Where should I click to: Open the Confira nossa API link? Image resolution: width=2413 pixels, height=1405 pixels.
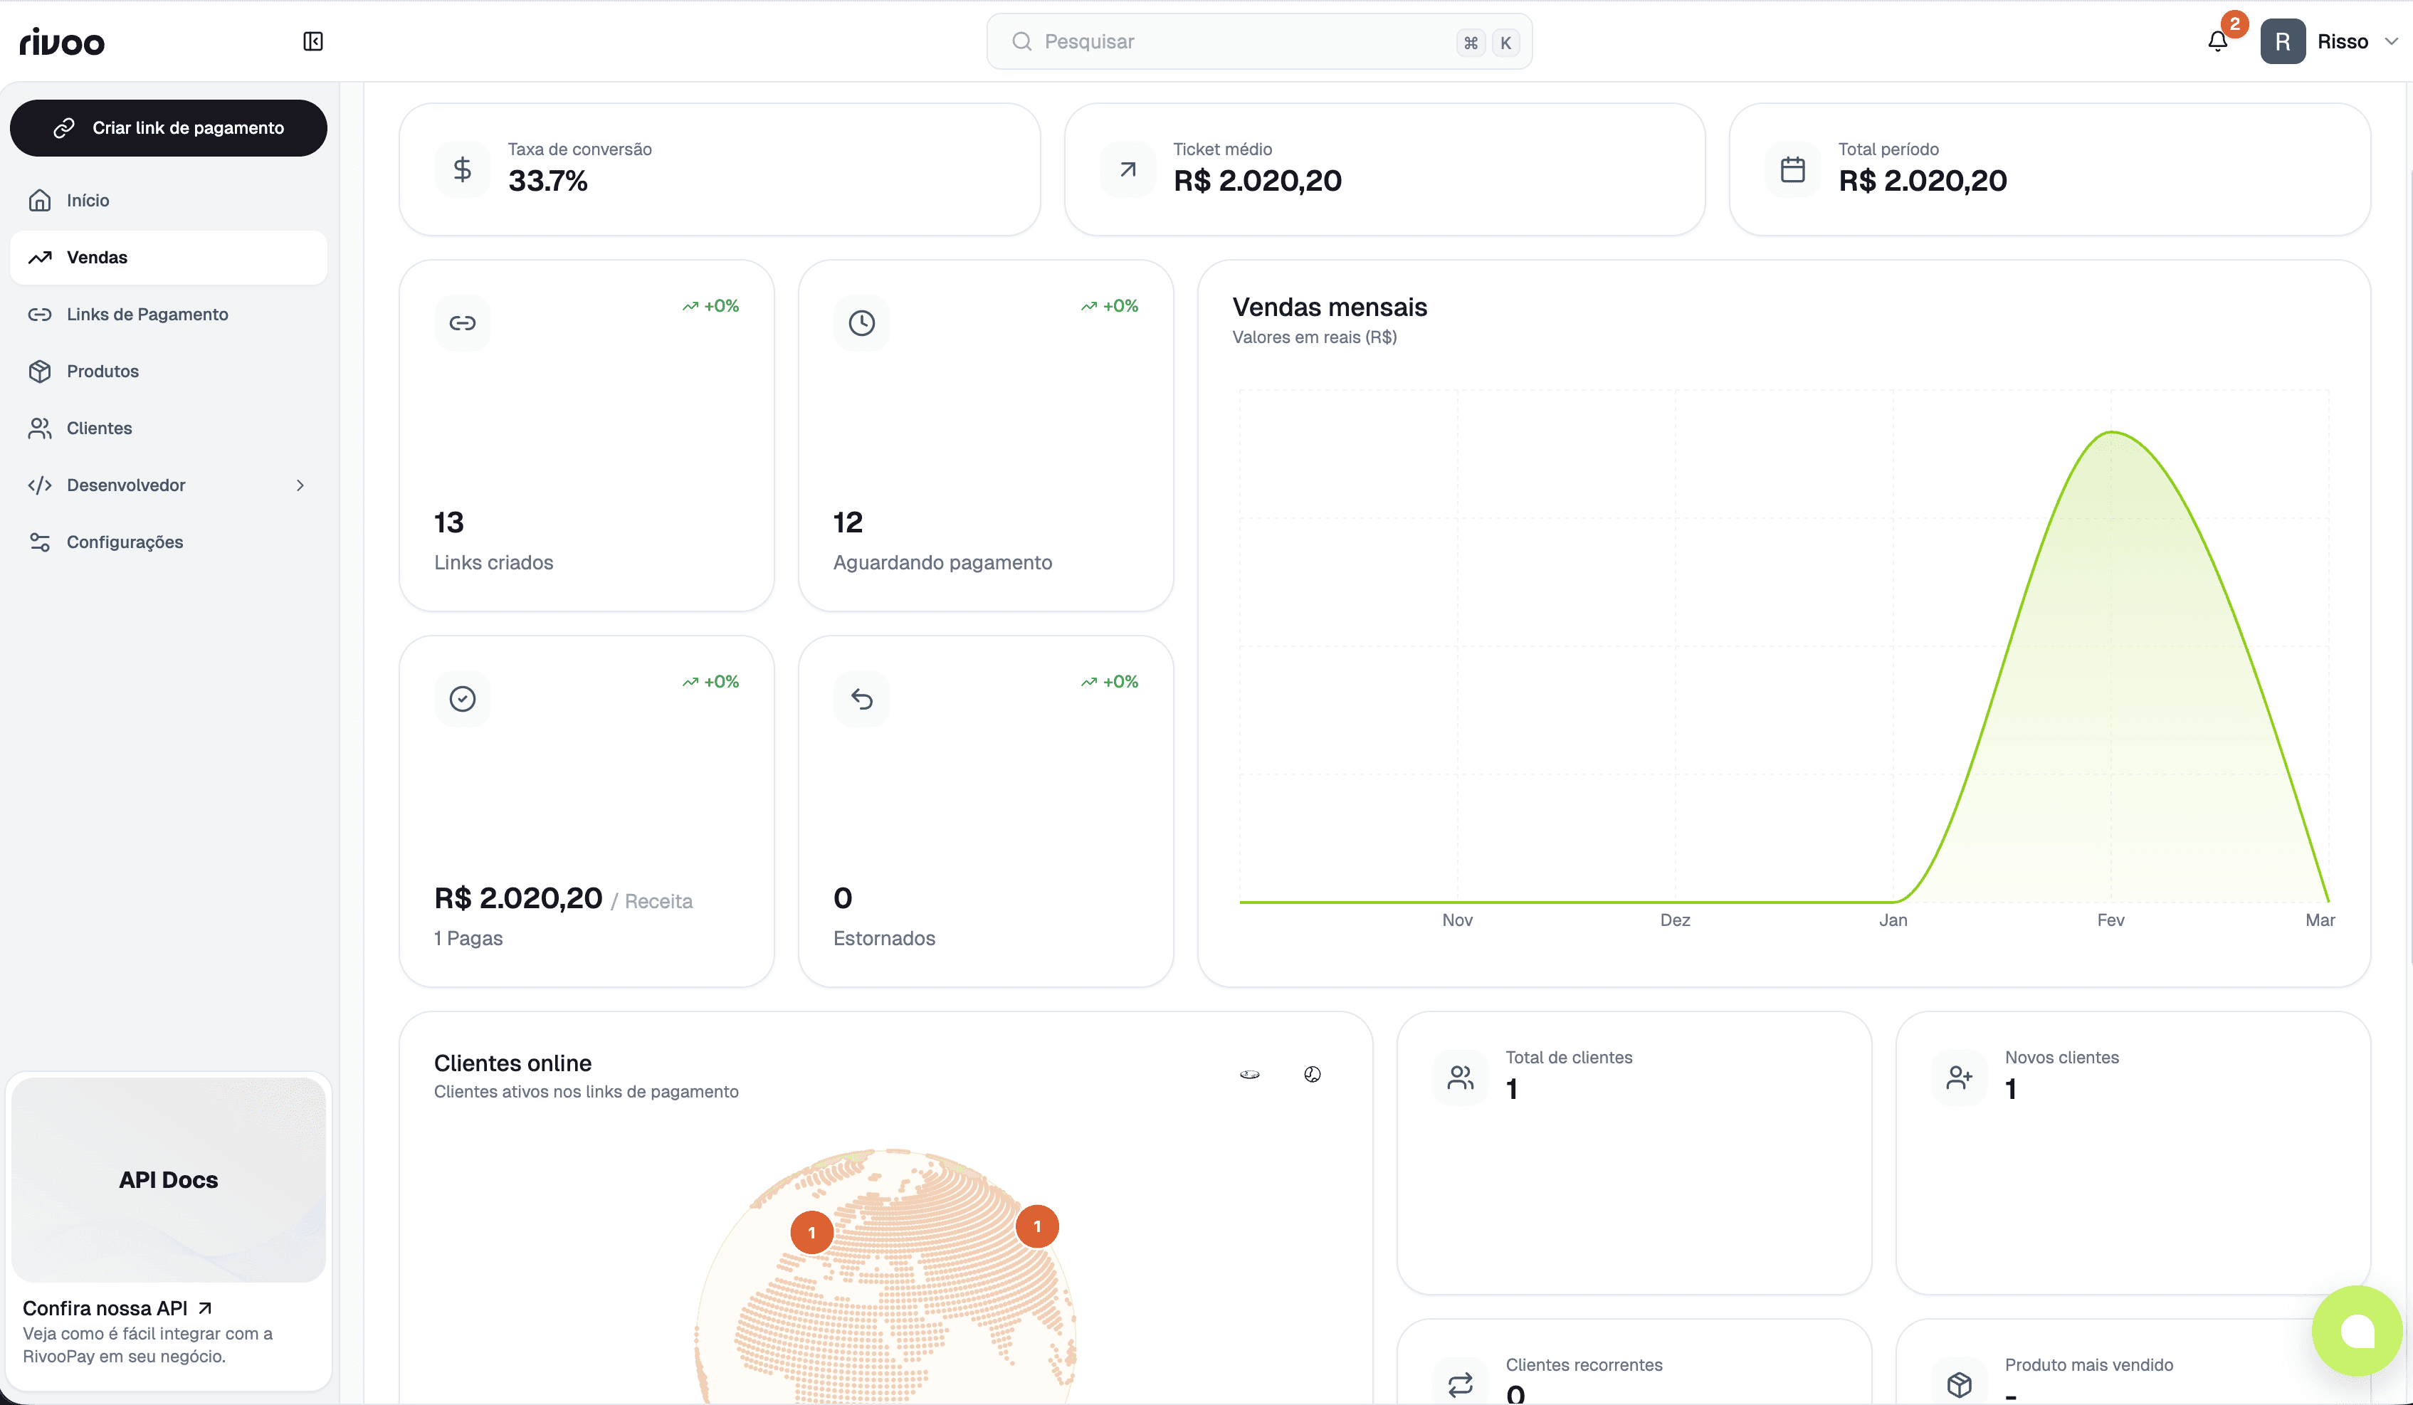click(x=116, y=1307)
